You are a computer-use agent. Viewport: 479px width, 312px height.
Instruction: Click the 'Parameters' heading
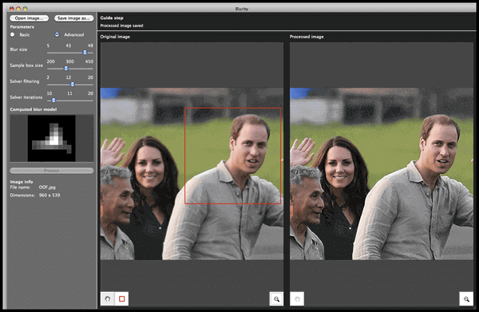(22, 27)
